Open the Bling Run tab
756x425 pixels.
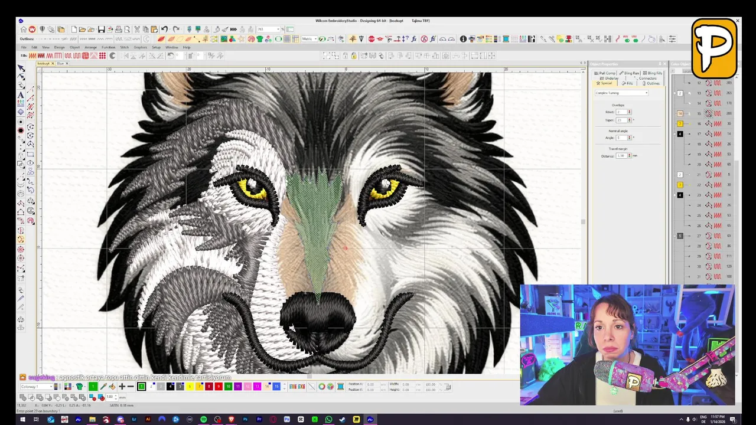[630, 73]
